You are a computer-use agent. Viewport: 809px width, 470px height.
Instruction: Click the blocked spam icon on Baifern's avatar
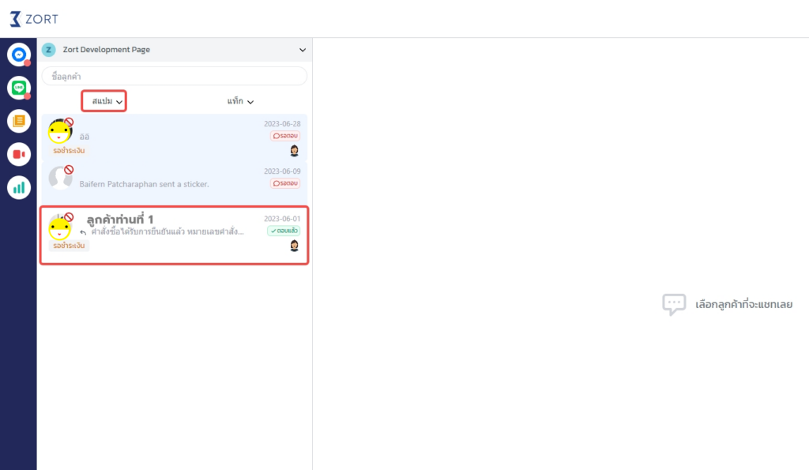click(x=69, y=170)
